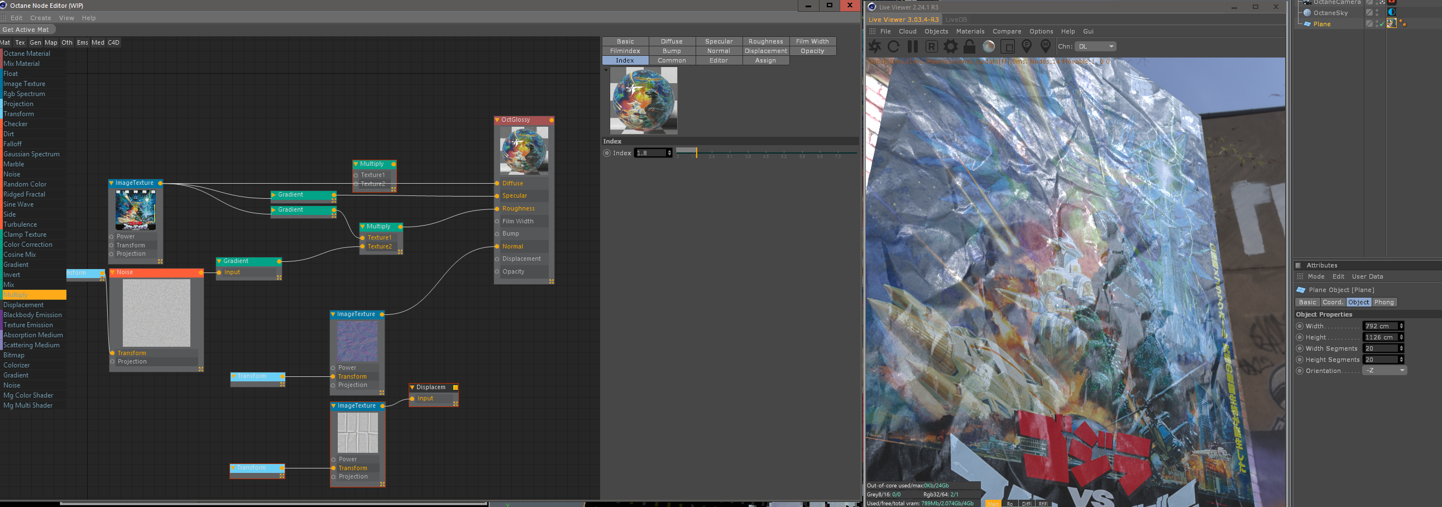The image size is (1442, 507).
Task: Open the Chn channel dropdown
Action: click(x=1095, y=46)
